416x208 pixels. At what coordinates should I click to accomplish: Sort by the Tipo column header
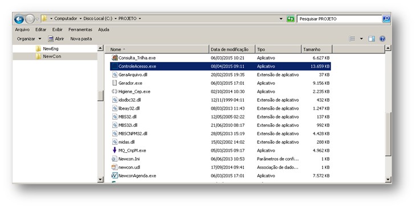[x=278, y=49]
